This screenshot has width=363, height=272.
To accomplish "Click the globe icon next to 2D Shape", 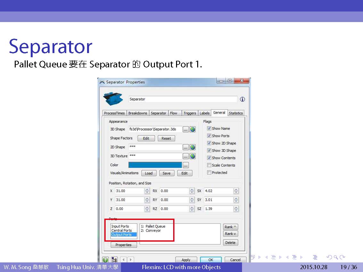I will (x=192, y=147).
